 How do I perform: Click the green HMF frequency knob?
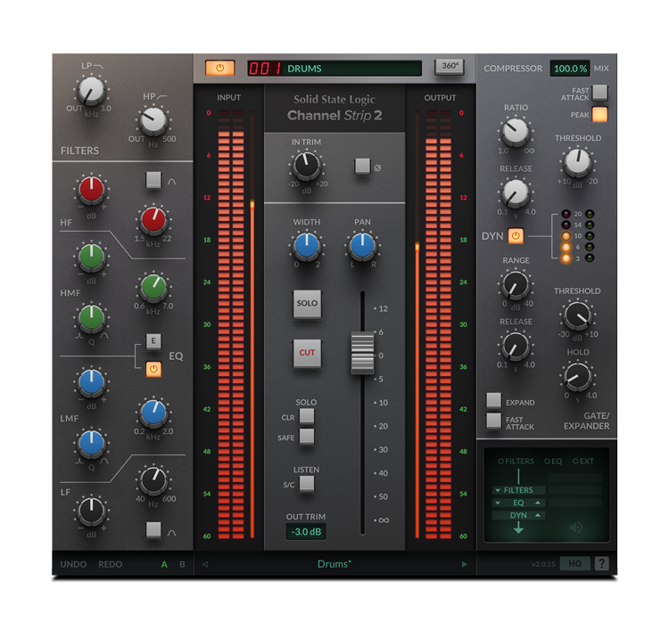click(x=153, y=287)
